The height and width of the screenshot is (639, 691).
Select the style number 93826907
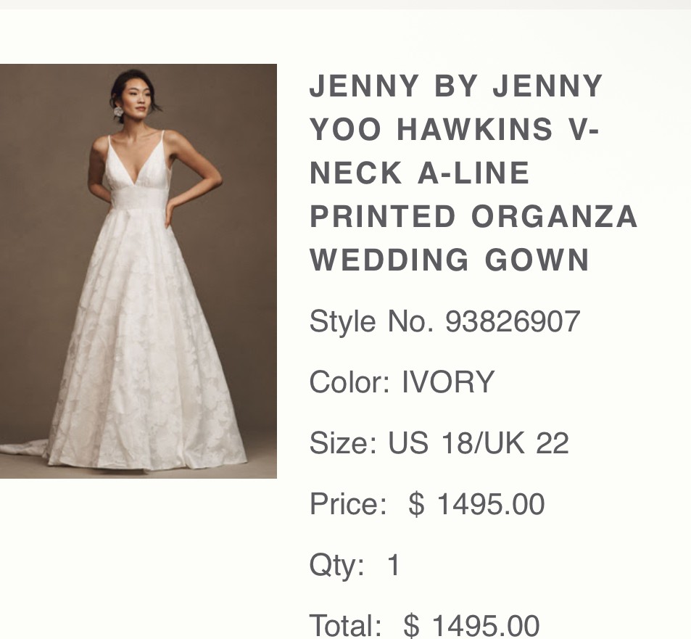click(513, 321)
